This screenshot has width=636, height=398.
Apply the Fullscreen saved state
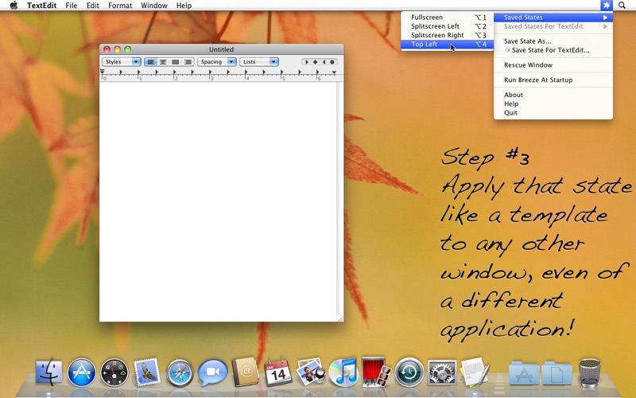pos(448,18)
